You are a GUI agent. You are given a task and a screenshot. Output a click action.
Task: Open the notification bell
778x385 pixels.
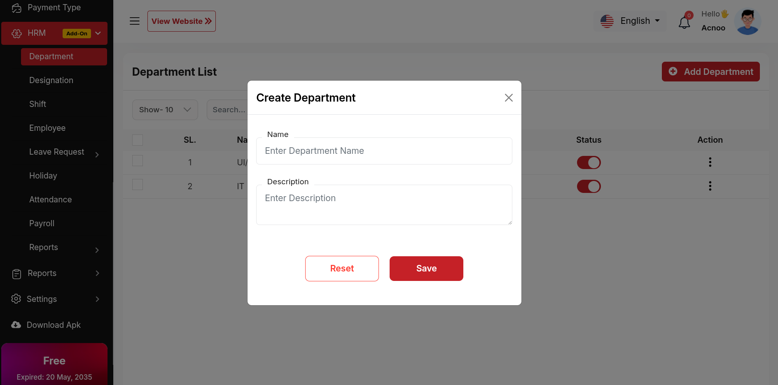tap(684, 22)
